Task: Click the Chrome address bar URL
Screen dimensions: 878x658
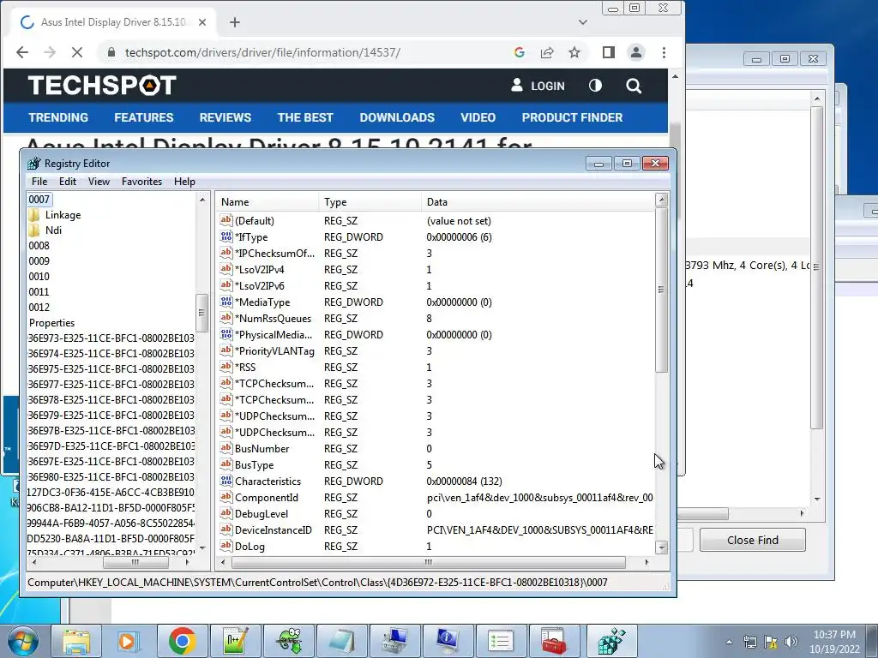Action: click(x=262, y=52)
